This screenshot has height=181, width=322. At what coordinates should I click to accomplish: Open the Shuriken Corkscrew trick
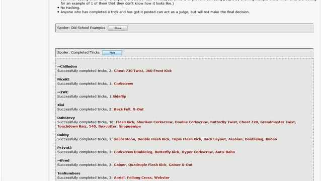pyautogui.click(x=154, y=122)
